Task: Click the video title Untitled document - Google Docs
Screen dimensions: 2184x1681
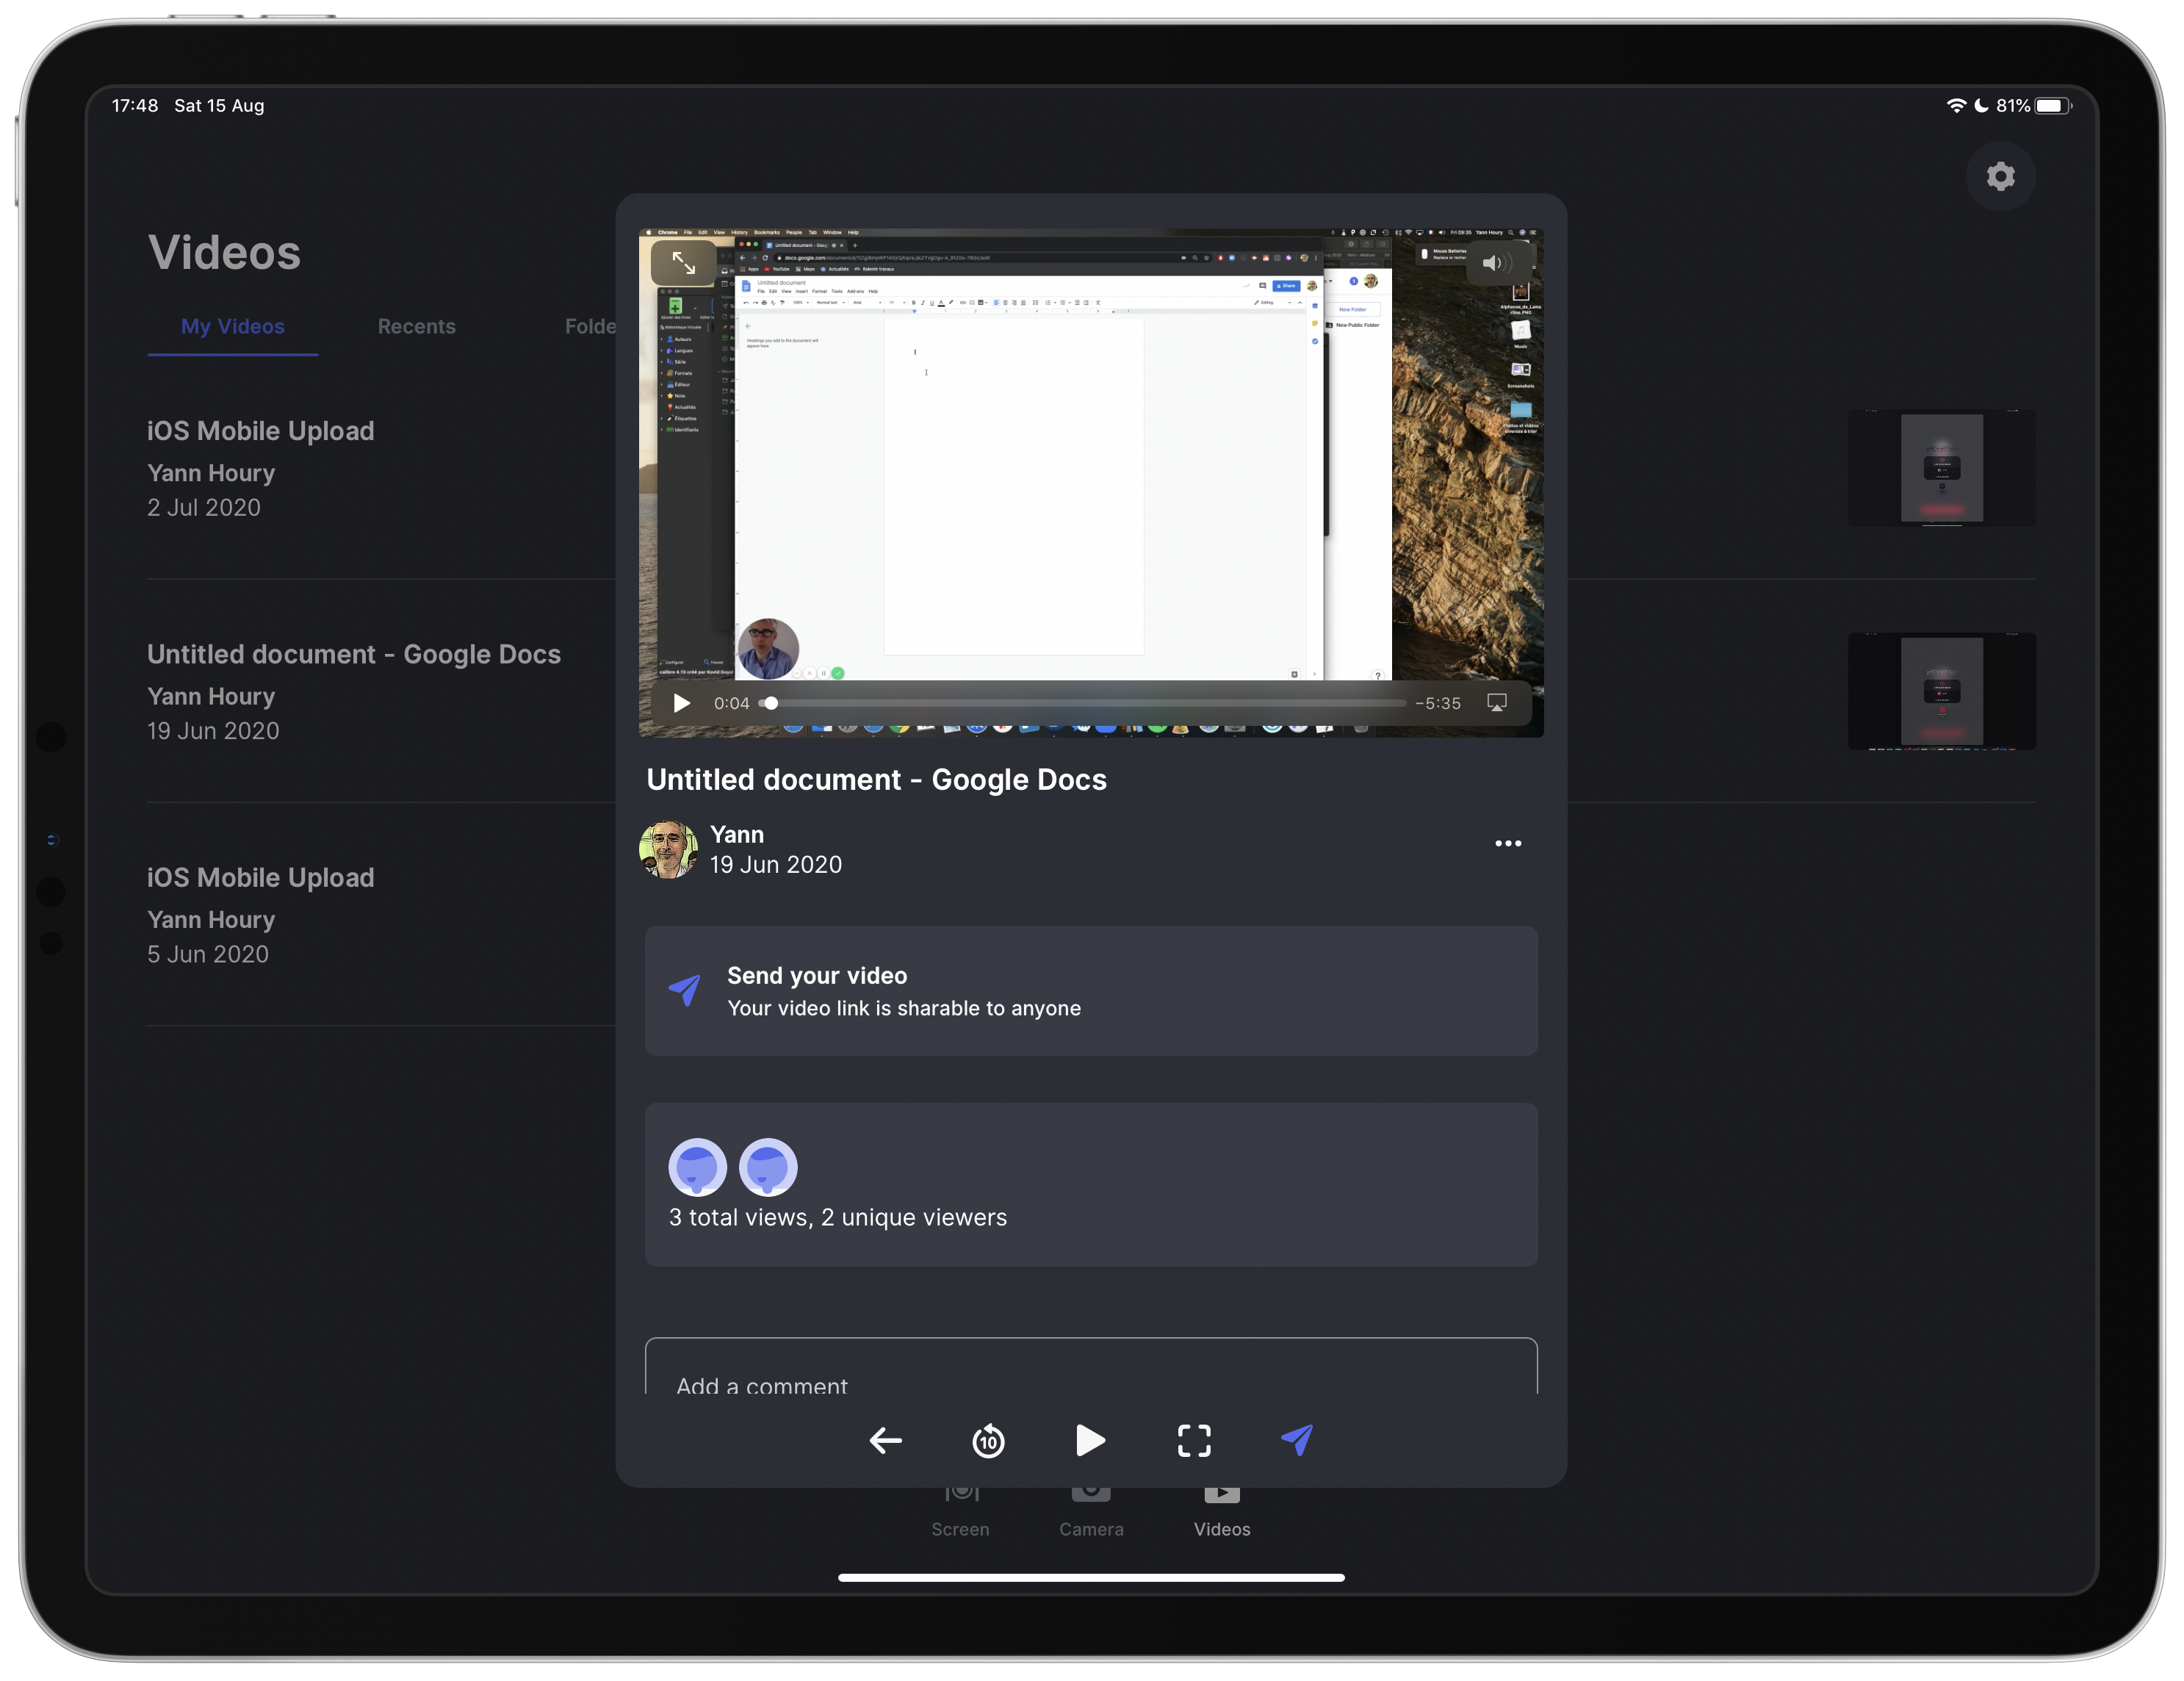Action: click(876, 780)
